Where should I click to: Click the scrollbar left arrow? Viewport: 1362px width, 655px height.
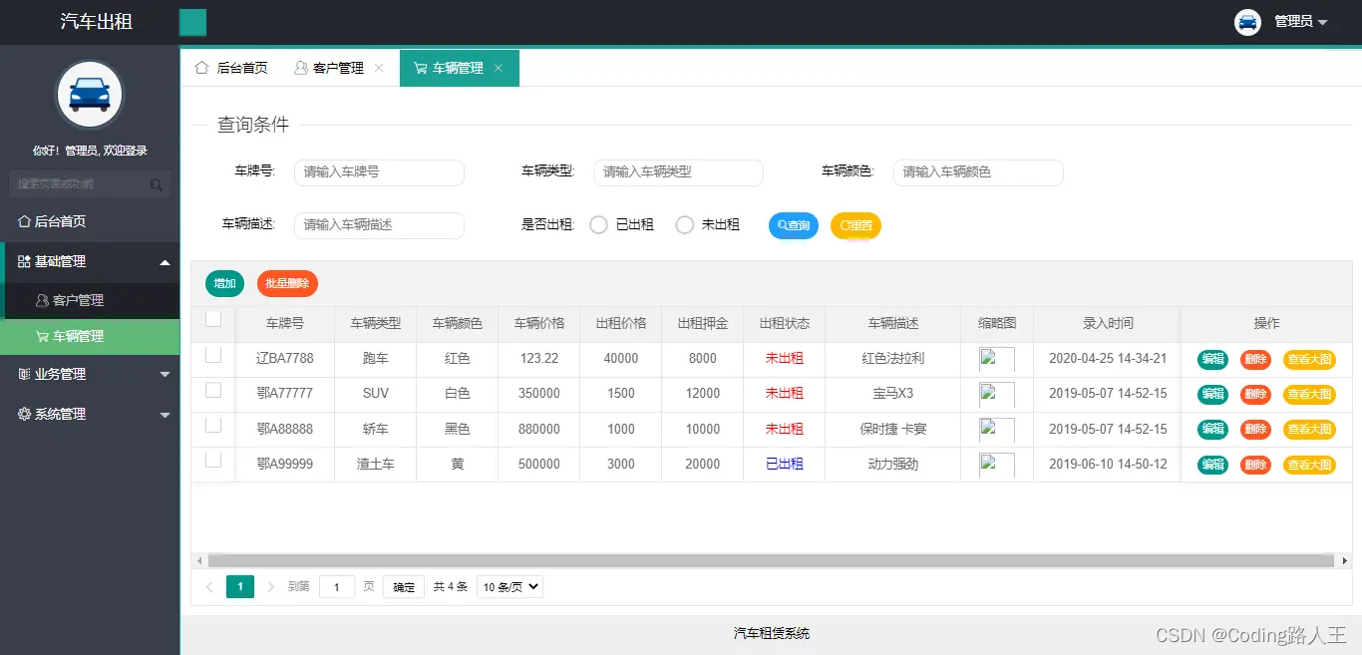click(x=199, y=561)
